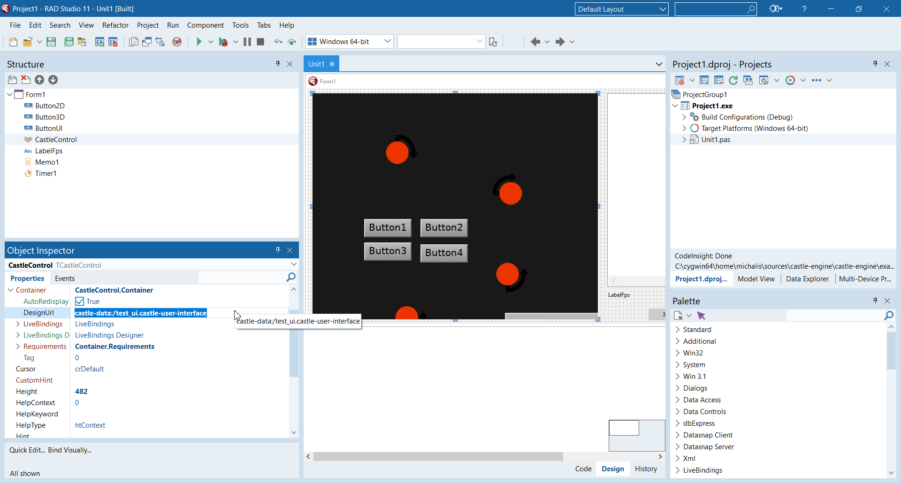901x483 pixels.
Task: Select the arrow pointer in the Palette toolbar
Action: point(702,316)
